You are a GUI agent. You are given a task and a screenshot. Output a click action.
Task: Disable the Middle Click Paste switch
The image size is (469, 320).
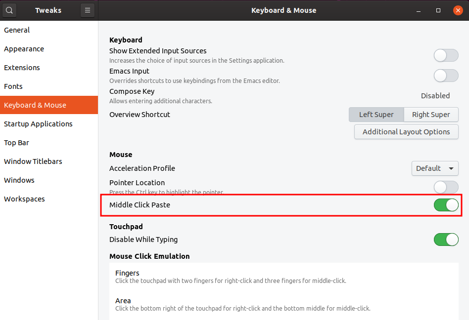tap(446, 205)
